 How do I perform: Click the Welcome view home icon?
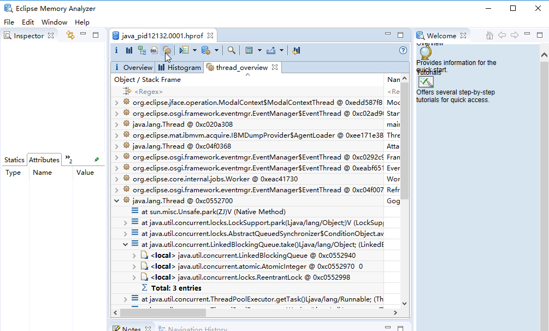click(489, 35)
